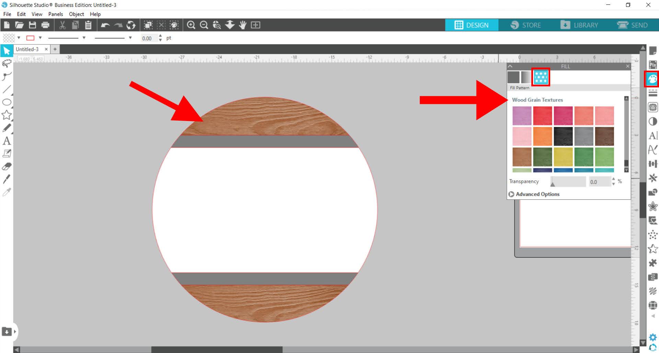This screenshot has width=659, height=353.
Task: Open the Object menu
Action: (x=76, y=14)
